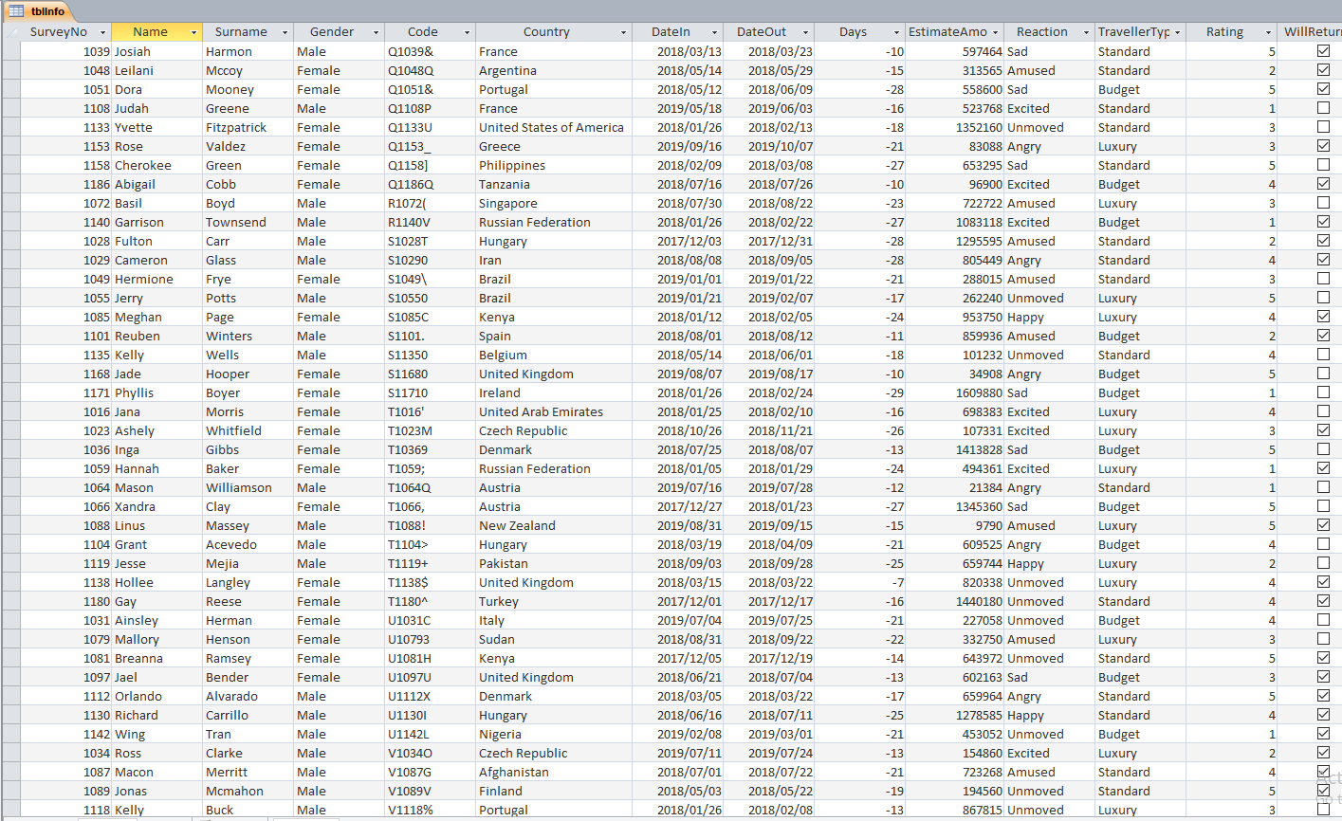
Task: Click the select-all corner box of the datasheet
Action: 10,31
